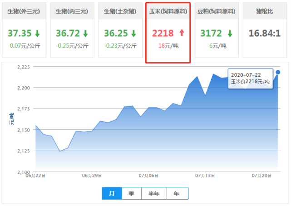Switch chart range to 年
The width and height of the screenshot is (291, 206).
[x=178, y=193]
